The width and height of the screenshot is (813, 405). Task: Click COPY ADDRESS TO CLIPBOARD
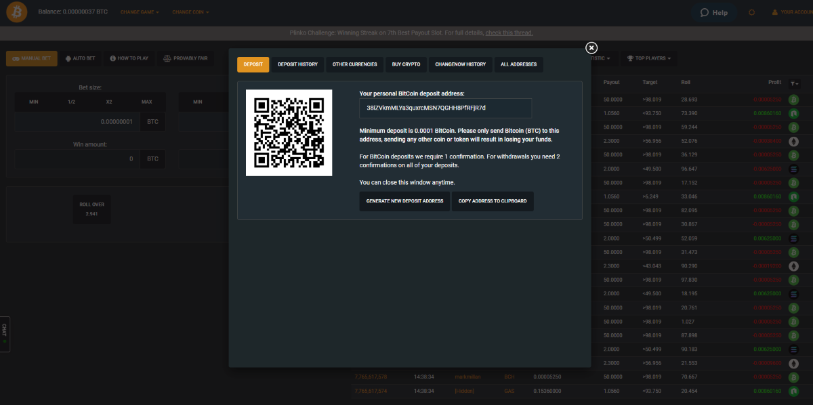coord(493,201)
